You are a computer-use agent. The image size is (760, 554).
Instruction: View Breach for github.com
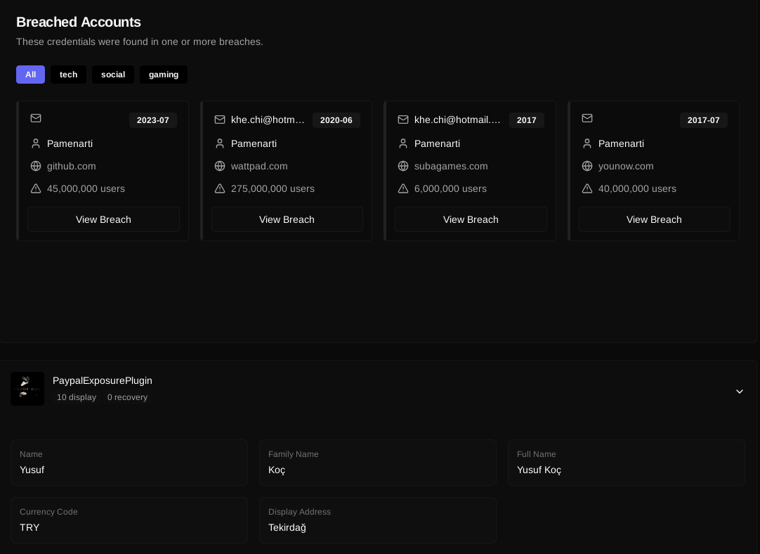click(x=103, y=219)
